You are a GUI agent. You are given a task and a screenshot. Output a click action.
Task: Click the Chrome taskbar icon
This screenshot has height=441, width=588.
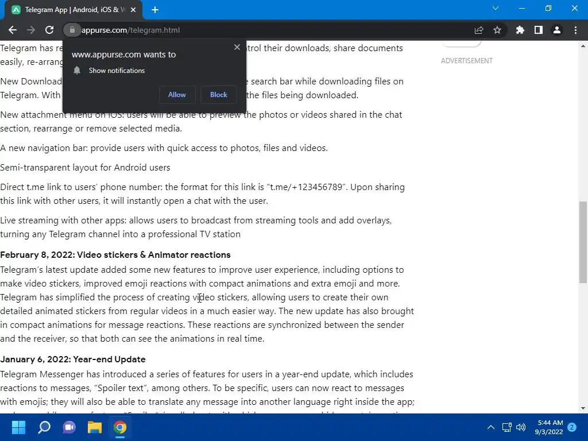click(x=120, y=427)
